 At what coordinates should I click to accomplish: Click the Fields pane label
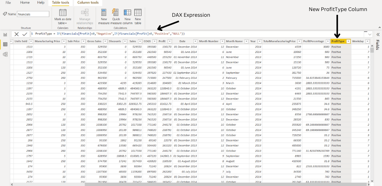coord(378,45)
